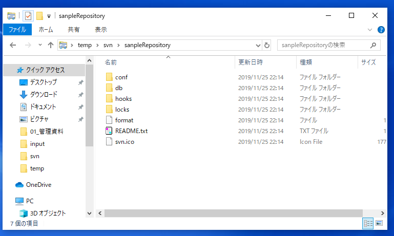Select the format file icon
Viewport: 394px width, 236px height.
[x=109, y=120]
